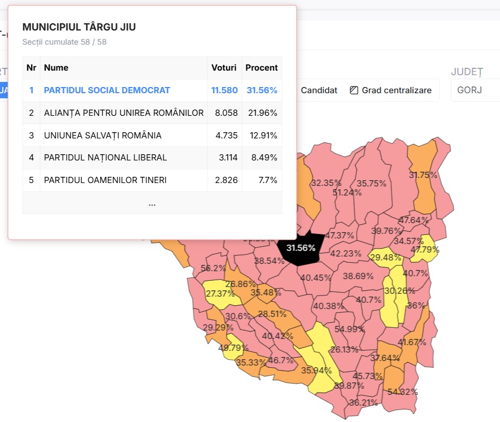
Task: Select the Grad centralizare option label
Action: [x=397, y=90]
